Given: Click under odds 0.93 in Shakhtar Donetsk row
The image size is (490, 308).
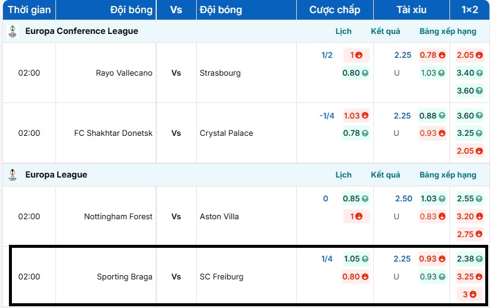Looking at the screenshot, I should tap(433, 133).
